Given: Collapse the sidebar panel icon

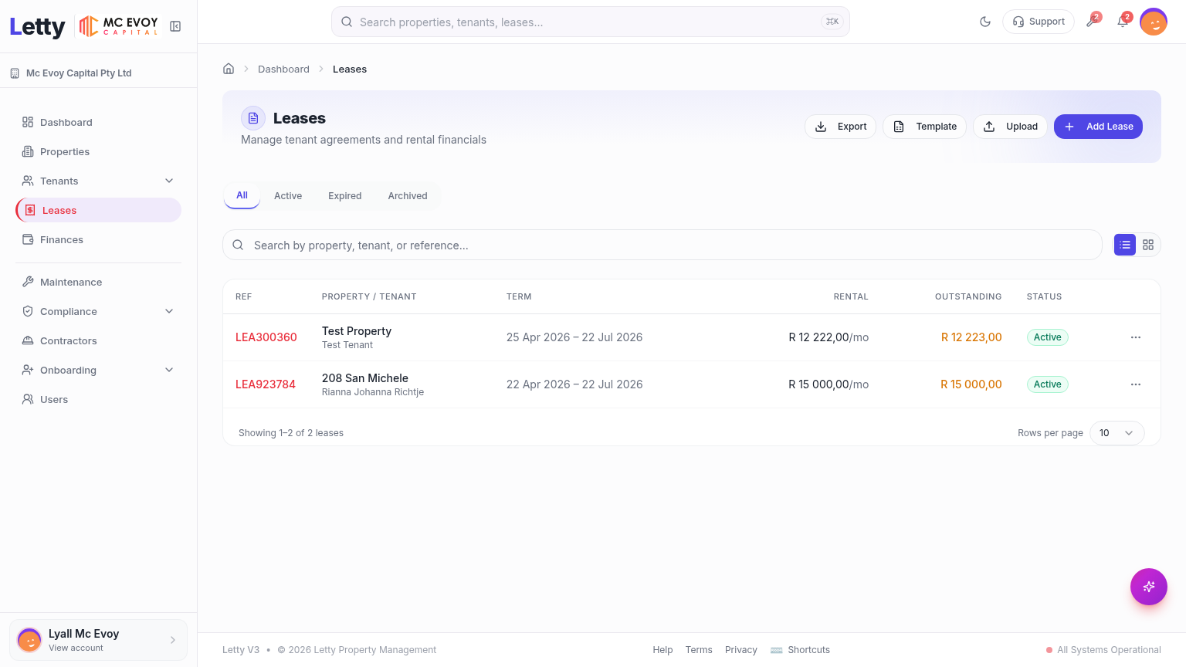Looking at the screenshot, I should pyautogui.click(x=175, y=26).
